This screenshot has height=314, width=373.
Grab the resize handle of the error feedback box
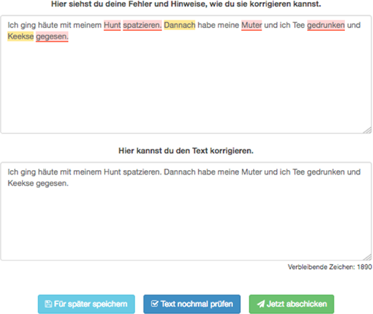pyautogui.click(x=368, y=130)
